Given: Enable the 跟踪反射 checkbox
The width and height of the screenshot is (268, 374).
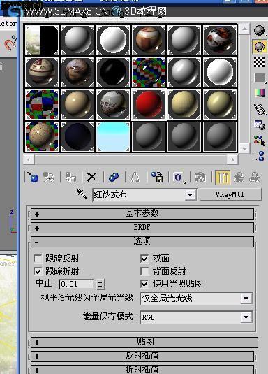Looking at the screenshot, I should click(38, 259).
